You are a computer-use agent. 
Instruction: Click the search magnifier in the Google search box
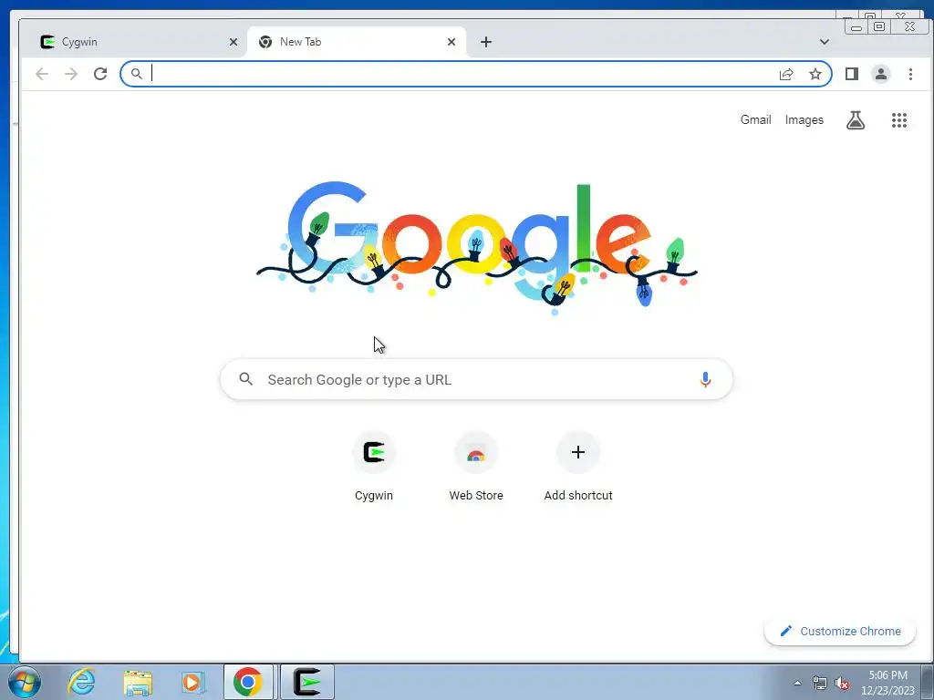coord(246,379)
